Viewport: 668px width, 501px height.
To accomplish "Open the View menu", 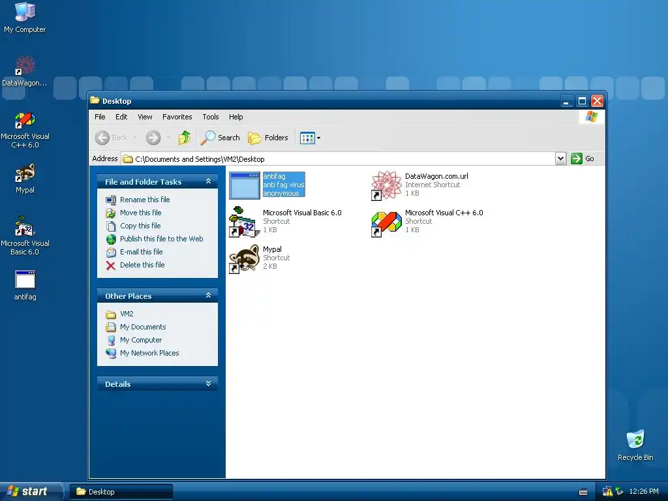I will click(145, 117).
